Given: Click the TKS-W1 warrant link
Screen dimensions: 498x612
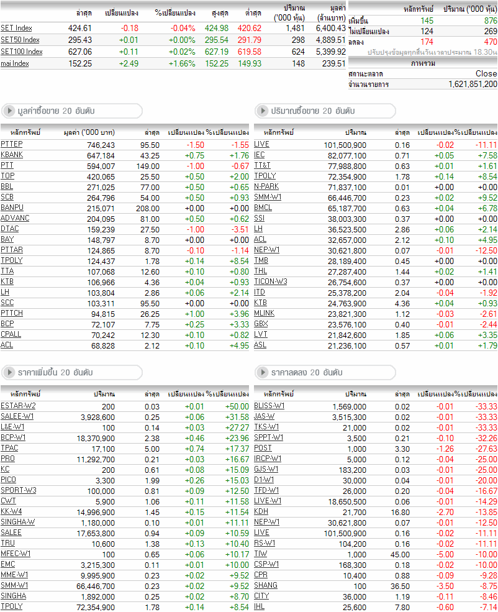Looking at the screenshot, I should [x=267, y=427].
